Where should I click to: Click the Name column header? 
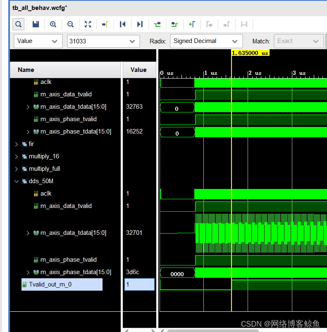pyautogui.click(x=26, y=70)
